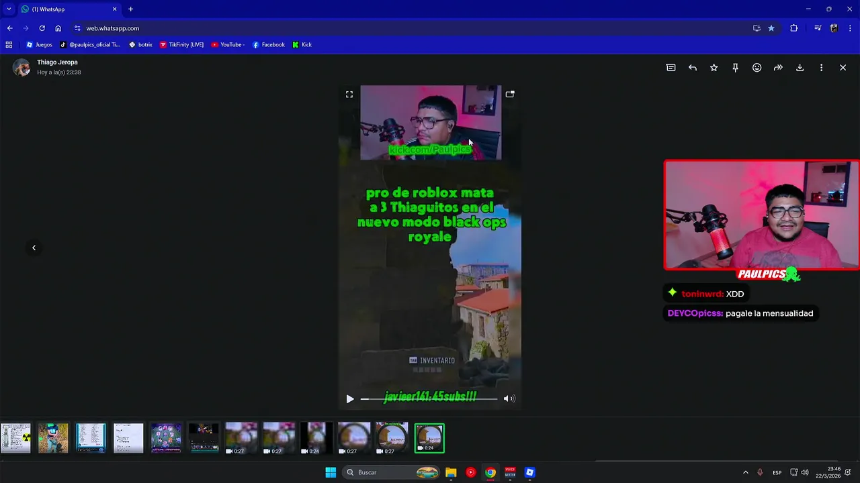Open the media controls music-note icon

(818, 28)
